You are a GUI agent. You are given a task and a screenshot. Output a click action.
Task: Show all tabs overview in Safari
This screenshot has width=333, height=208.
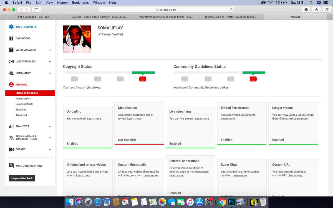[327, 10]
